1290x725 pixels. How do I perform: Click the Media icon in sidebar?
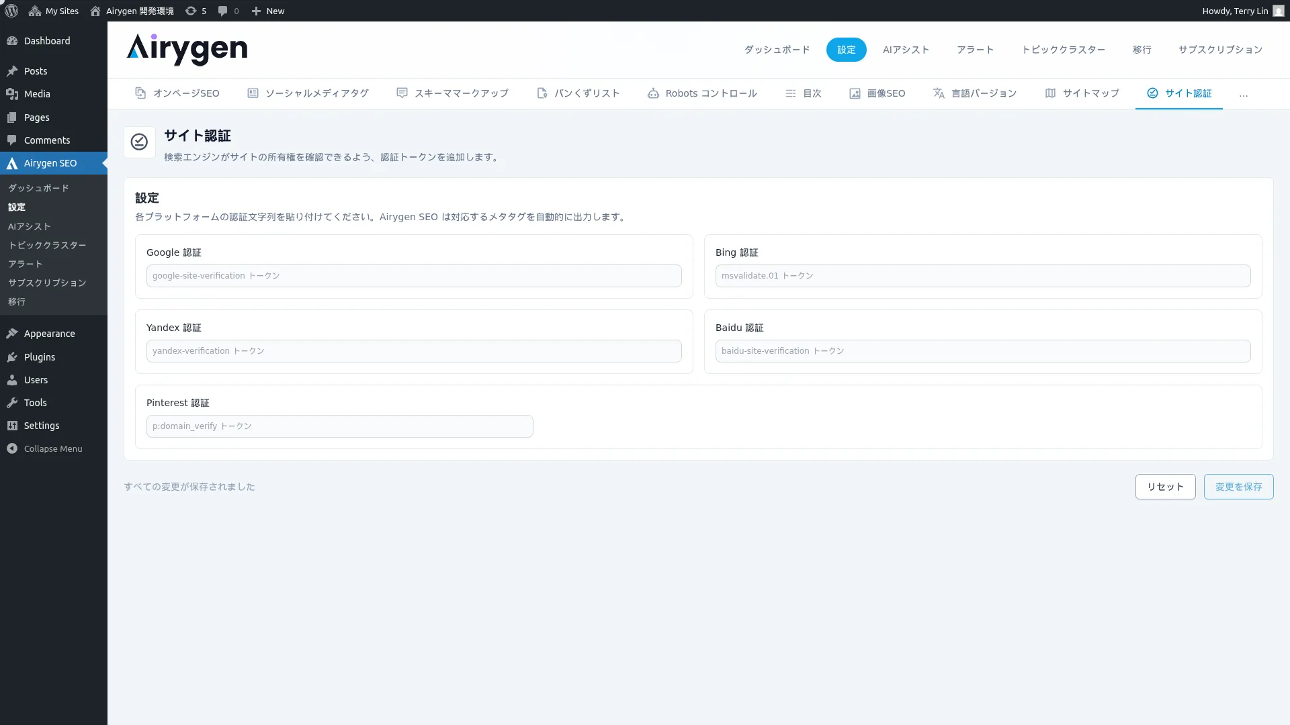point(12,94)
